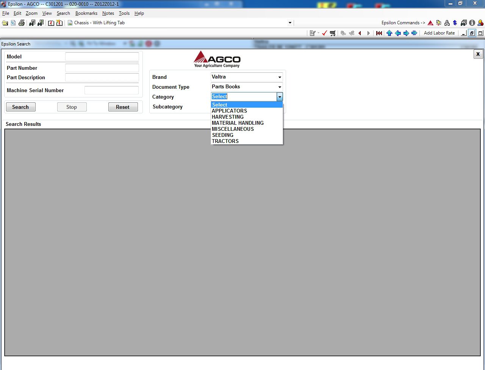Click the red AGCO triangle command icon

[x=430, y=23]
